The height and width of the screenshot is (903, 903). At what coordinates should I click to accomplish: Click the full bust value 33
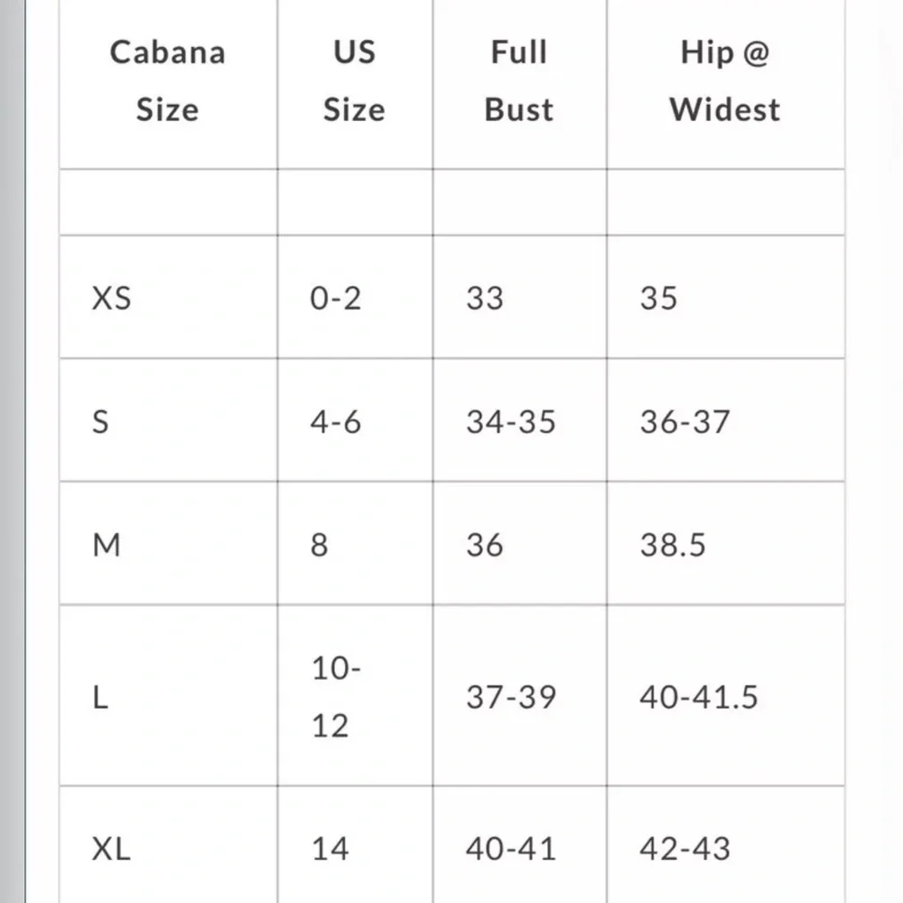coord(485,298)
